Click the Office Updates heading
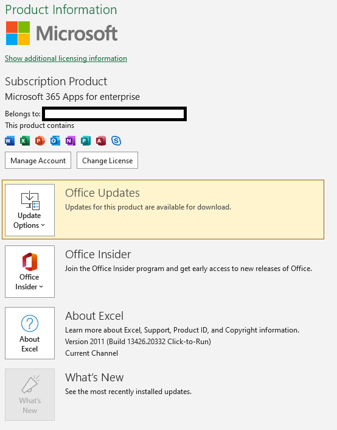This screenshot has height=430, width=337. [102, 193]
